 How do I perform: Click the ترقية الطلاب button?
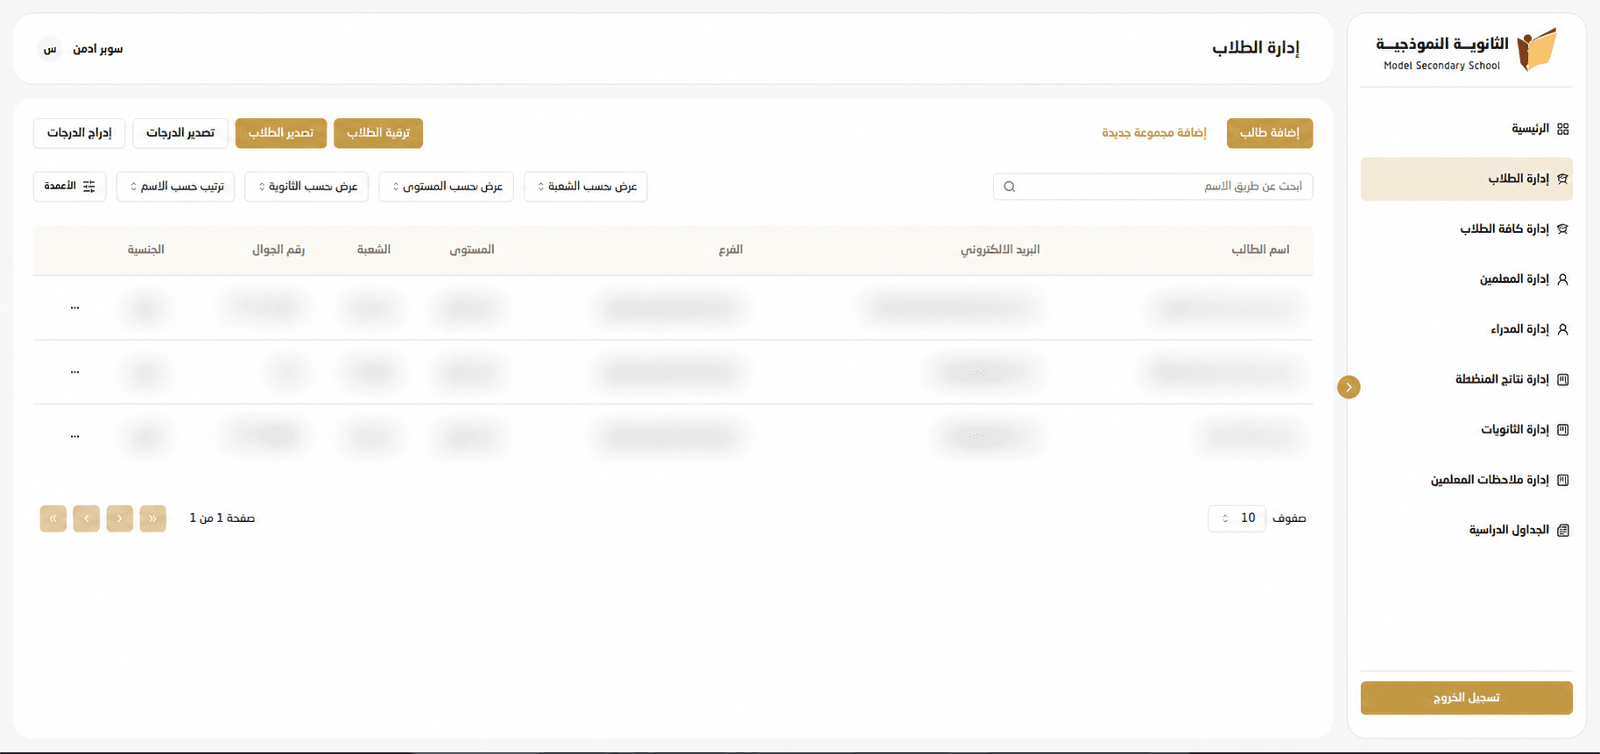pos(378,133)
